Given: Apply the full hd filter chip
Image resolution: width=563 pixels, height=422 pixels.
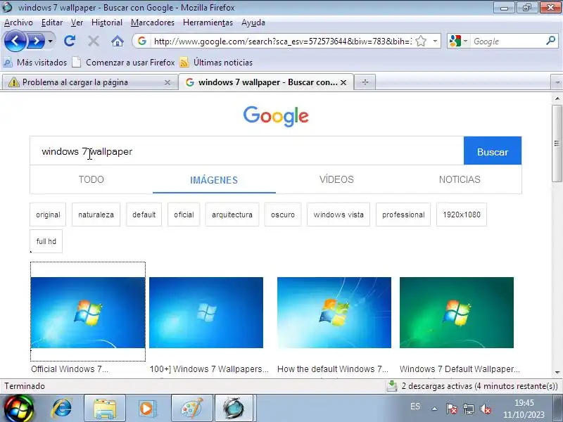Looking at the screenshot, I should 46,241.
